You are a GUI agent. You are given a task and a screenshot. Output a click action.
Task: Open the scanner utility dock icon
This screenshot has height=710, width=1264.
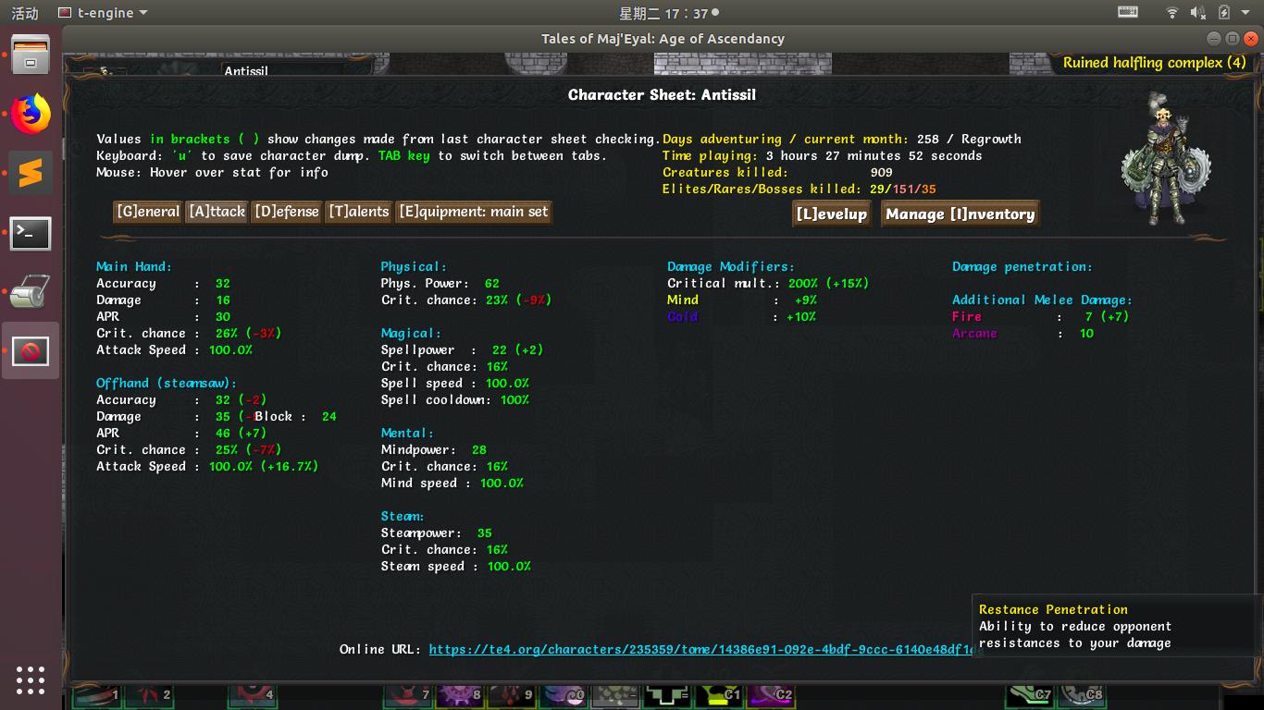click(31, 292)
